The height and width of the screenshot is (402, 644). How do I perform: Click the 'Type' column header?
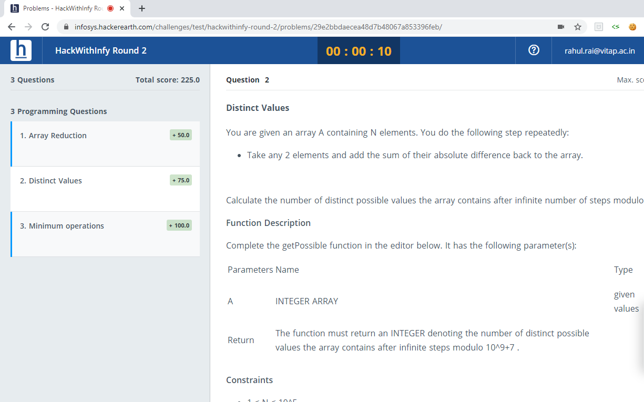623,270
